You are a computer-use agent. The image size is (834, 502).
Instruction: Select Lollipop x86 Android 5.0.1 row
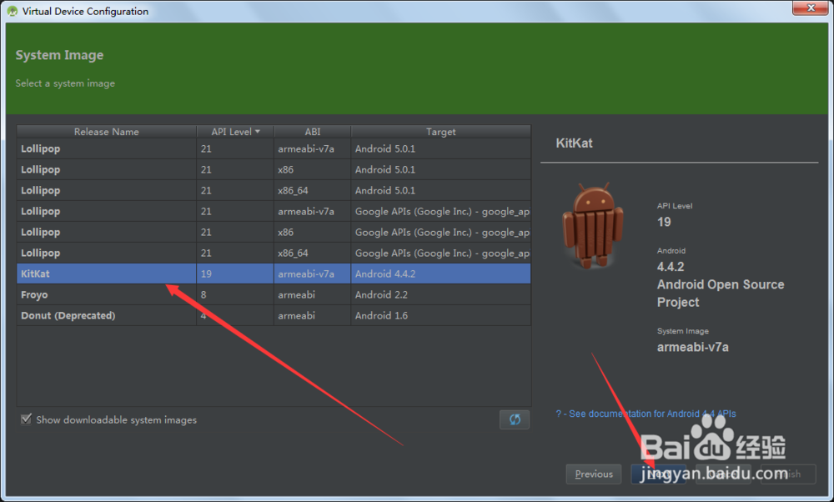pos(274,169)
